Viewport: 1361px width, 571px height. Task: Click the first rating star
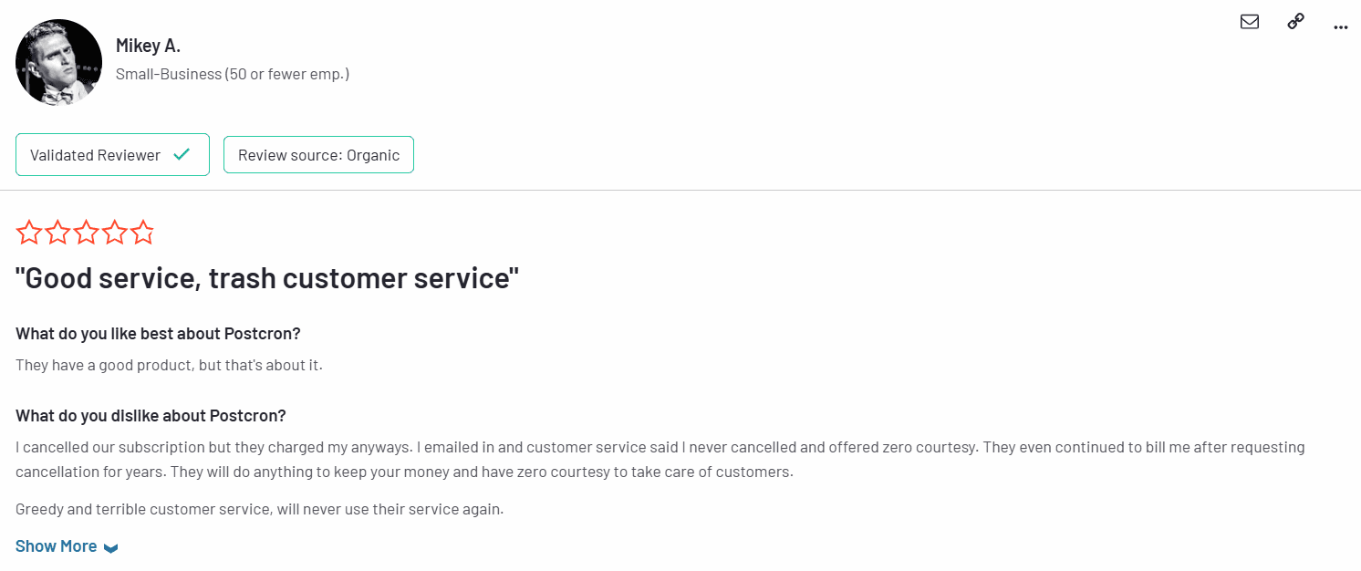(29, 234)
